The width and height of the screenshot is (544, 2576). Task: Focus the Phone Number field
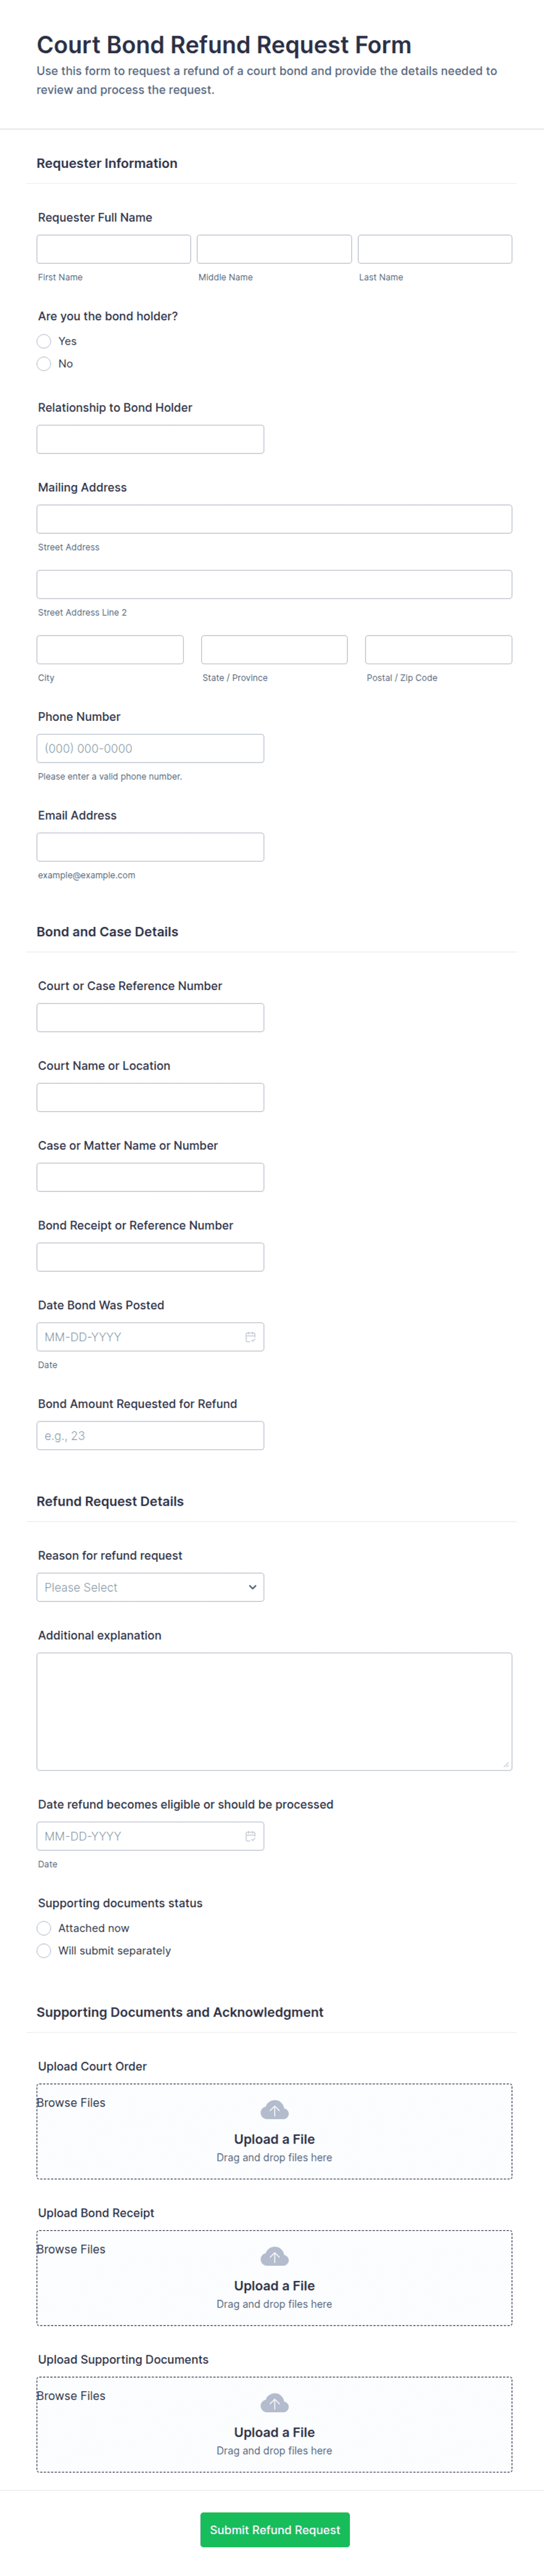coord(150,748)
